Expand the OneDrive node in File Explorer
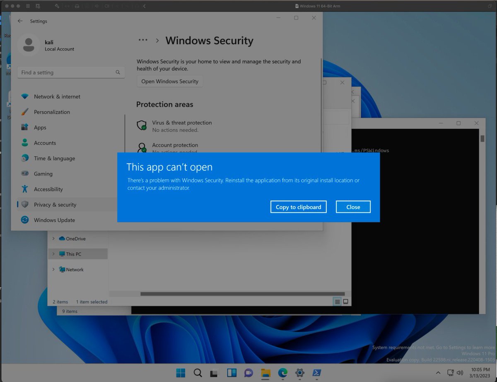The height and width of the screenshot is (382, 497). pyautogui.click(x=53, y=239)
